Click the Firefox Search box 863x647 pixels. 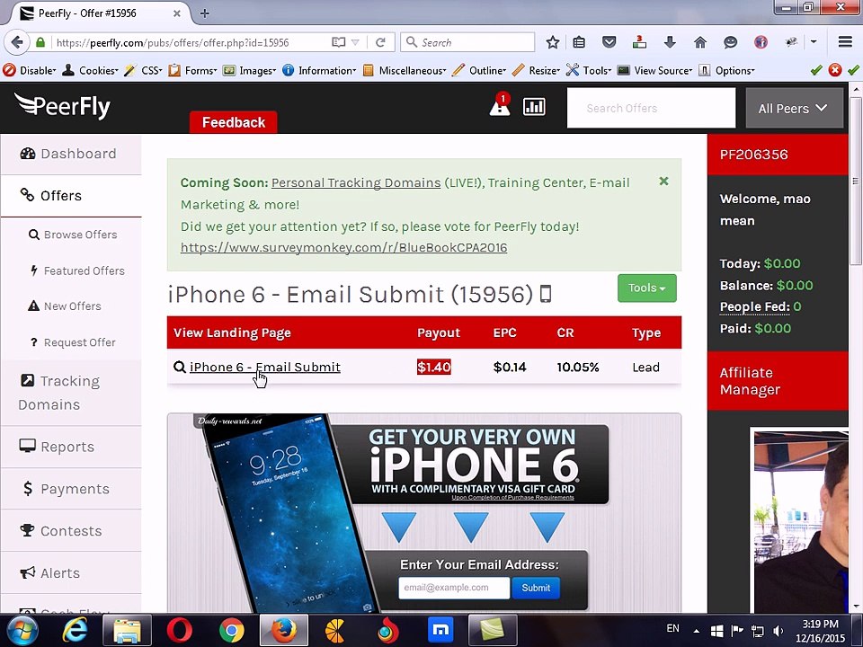tap(467, 42)
